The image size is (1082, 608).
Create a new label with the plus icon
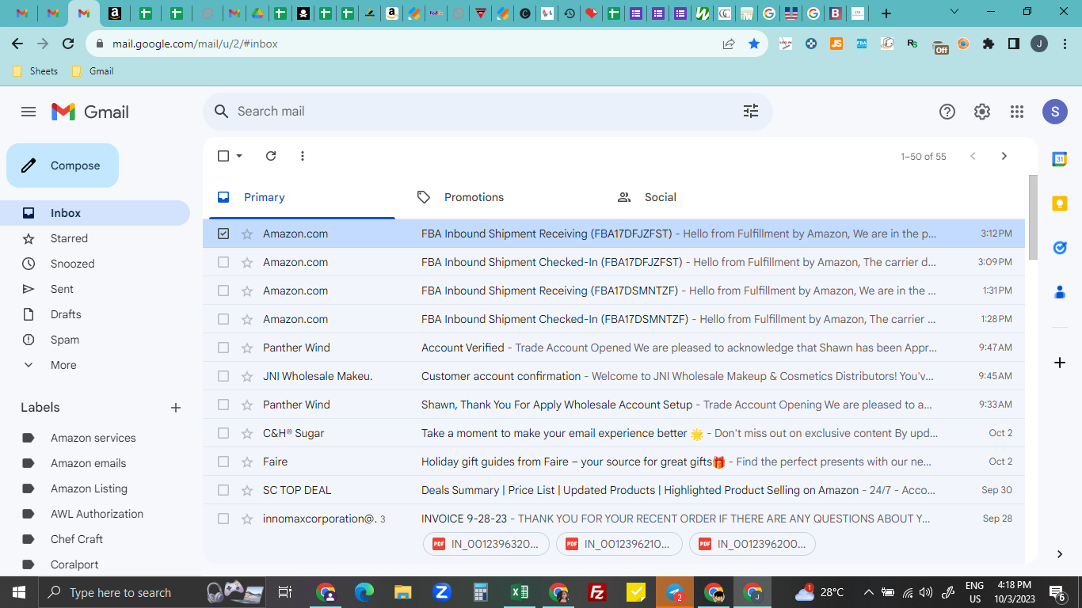[176, 408]
